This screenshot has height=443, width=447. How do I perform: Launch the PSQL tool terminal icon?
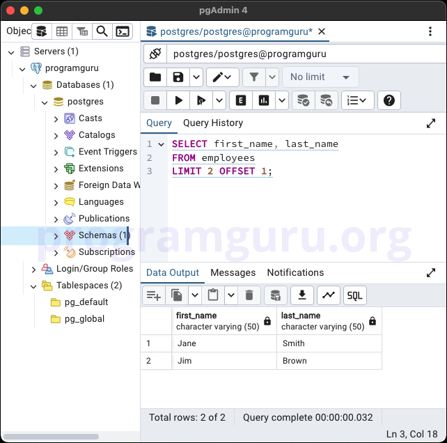point(123,31)
